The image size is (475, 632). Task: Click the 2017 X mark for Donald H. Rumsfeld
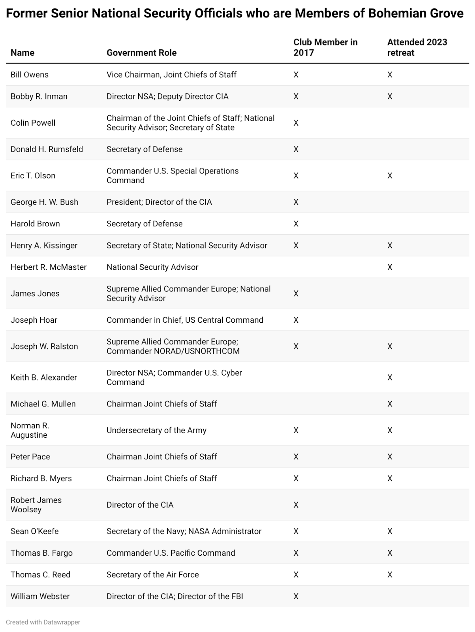point(296,149)
